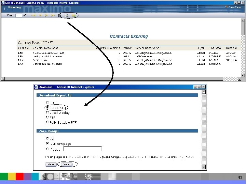Select the All page range option

pos(47,138)
